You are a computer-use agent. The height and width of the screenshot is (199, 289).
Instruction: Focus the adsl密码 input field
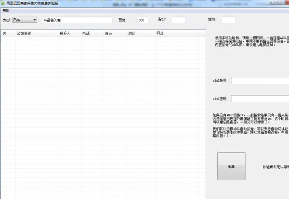260,99
